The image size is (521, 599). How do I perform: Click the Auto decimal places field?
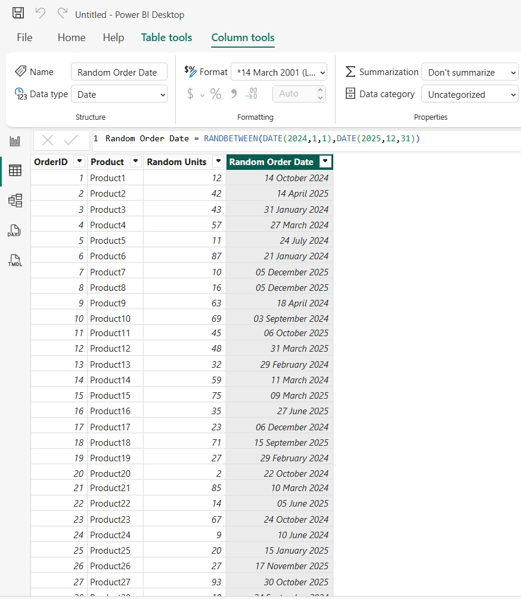point(294,94)
